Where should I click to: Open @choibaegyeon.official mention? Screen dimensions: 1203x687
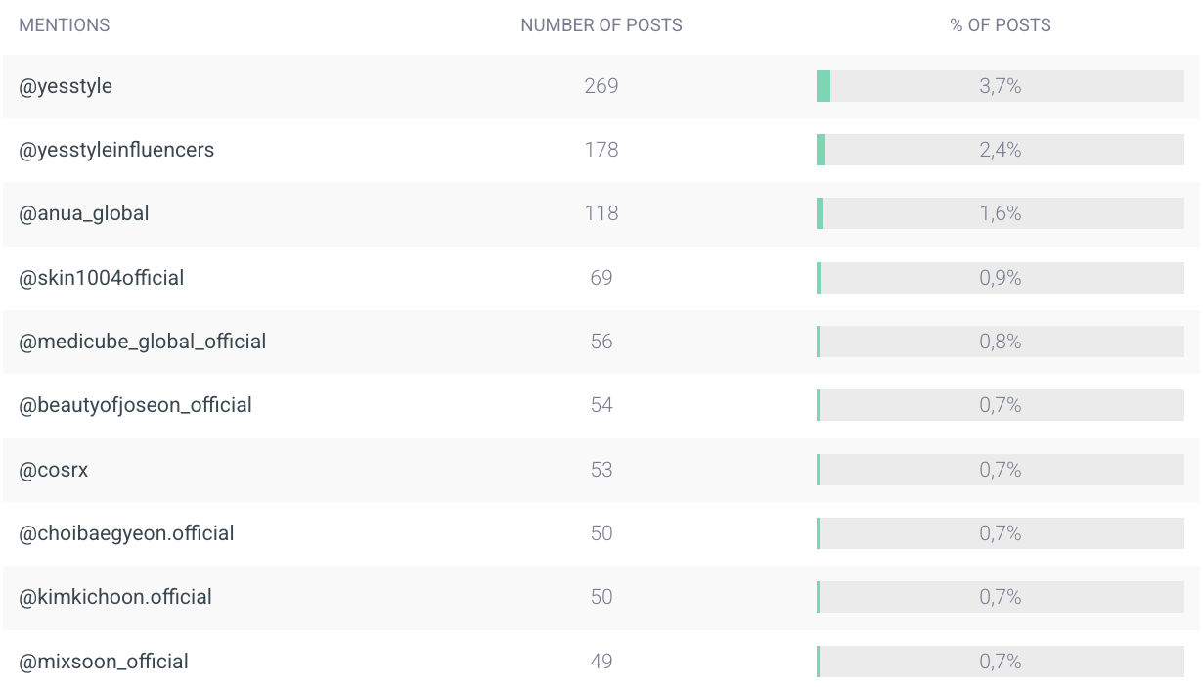click(126, 533)
